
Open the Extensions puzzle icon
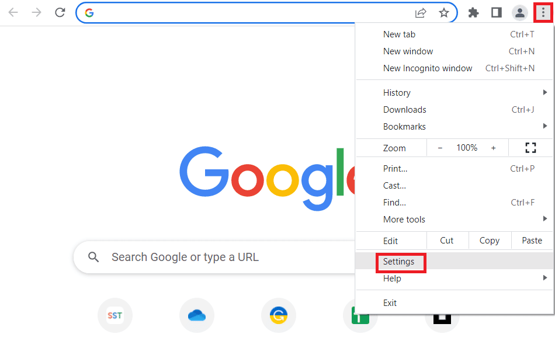(474, 12)
